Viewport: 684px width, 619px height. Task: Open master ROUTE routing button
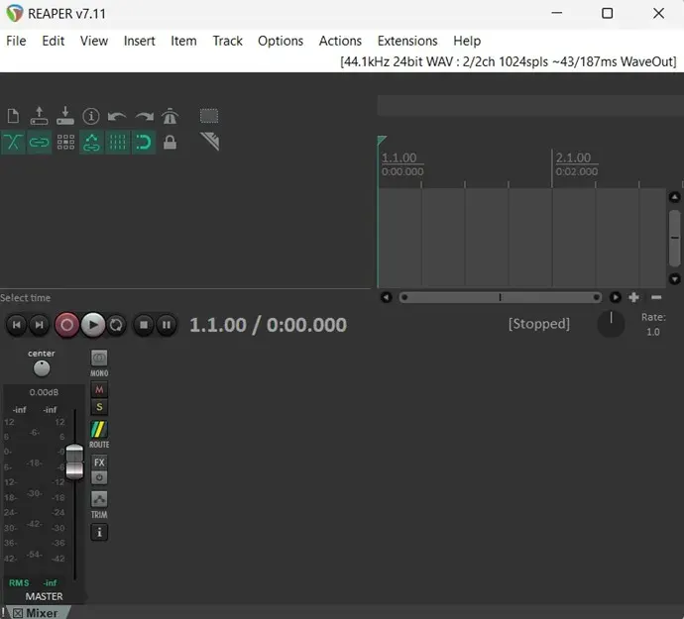pyautogui.click(x=99, y=430)
